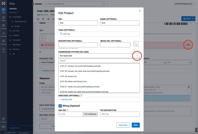Open the Per Fulfillment fee type dropdown
Image resolution: width=198 pixels, height=134 pixels.
tap(90, 114)
